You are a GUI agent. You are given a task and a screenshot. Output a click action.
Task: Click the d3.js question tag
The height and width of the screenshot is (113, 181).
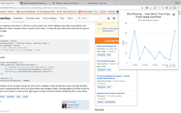click(26, 96)
